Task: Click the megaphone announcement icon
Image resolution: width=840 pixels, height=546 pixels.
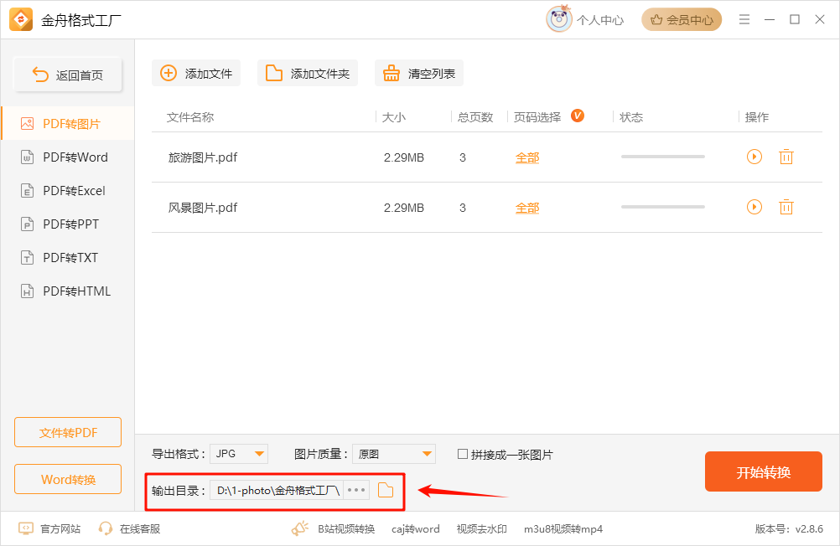Action: click(300, 528)
